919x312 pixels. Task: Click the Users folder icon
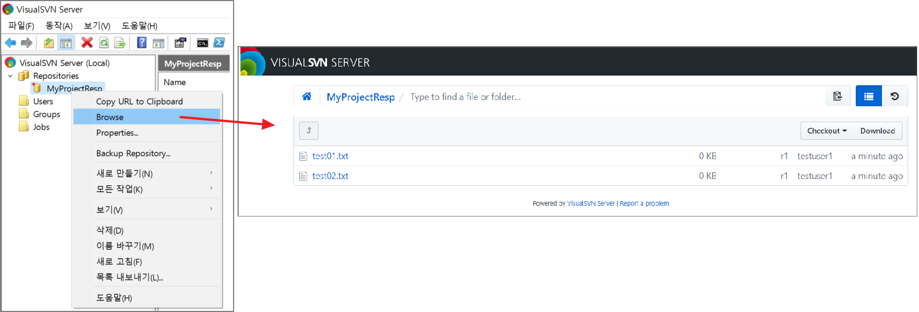coord(24,101)
